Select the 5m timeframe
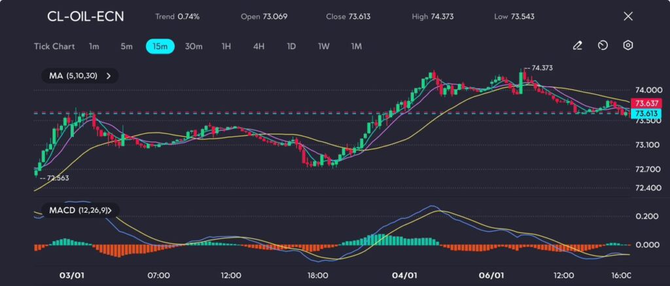 point(126,46)
